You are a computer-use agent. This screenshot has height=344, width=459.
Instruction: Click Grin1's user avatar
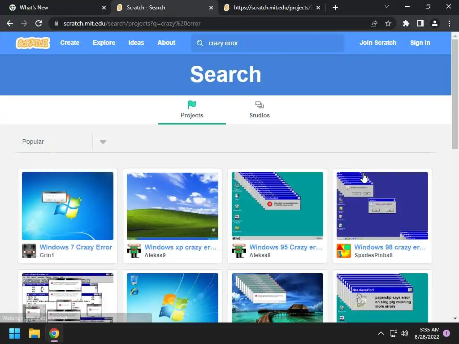click(x=29, y=251)
